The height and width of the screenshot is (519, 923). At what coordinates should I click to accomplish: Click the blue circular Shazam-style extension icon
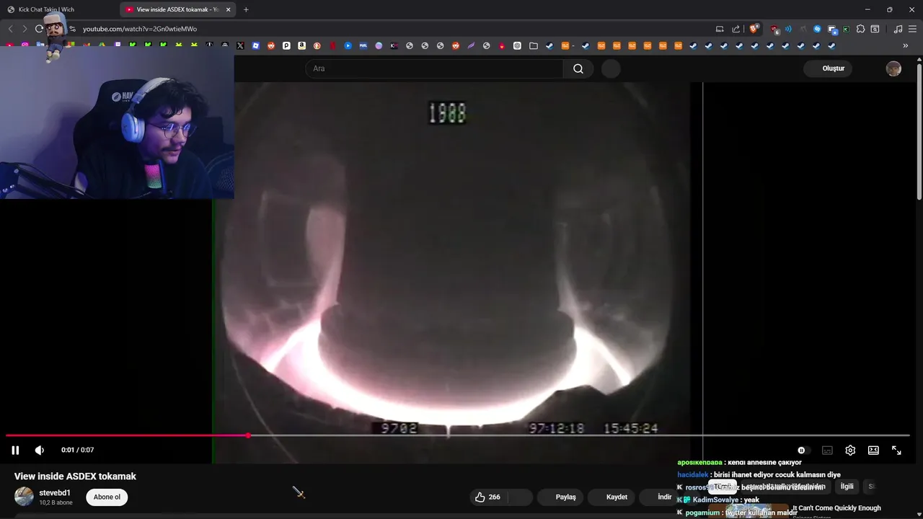817,29
